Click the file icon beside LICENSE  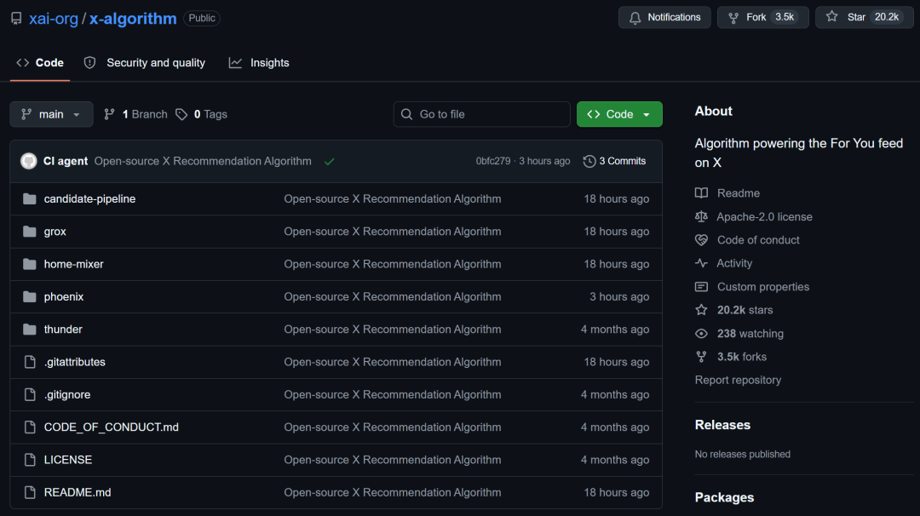[30, 460]
